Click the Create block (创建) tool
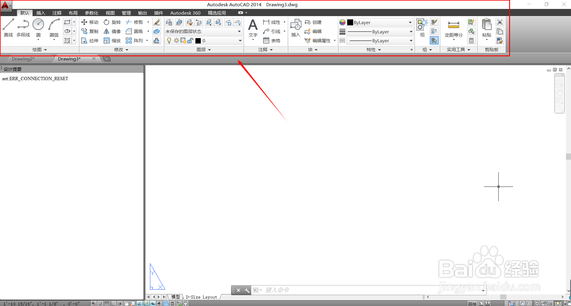The width and height of the screenshot is (571, 306). [313, 22]
